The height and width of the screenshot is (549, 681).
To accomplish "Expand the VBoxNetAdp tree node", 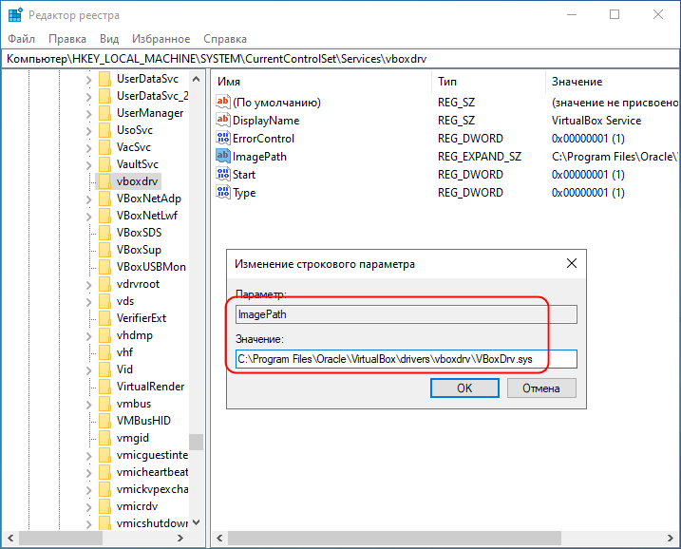I will pos(89,199).
